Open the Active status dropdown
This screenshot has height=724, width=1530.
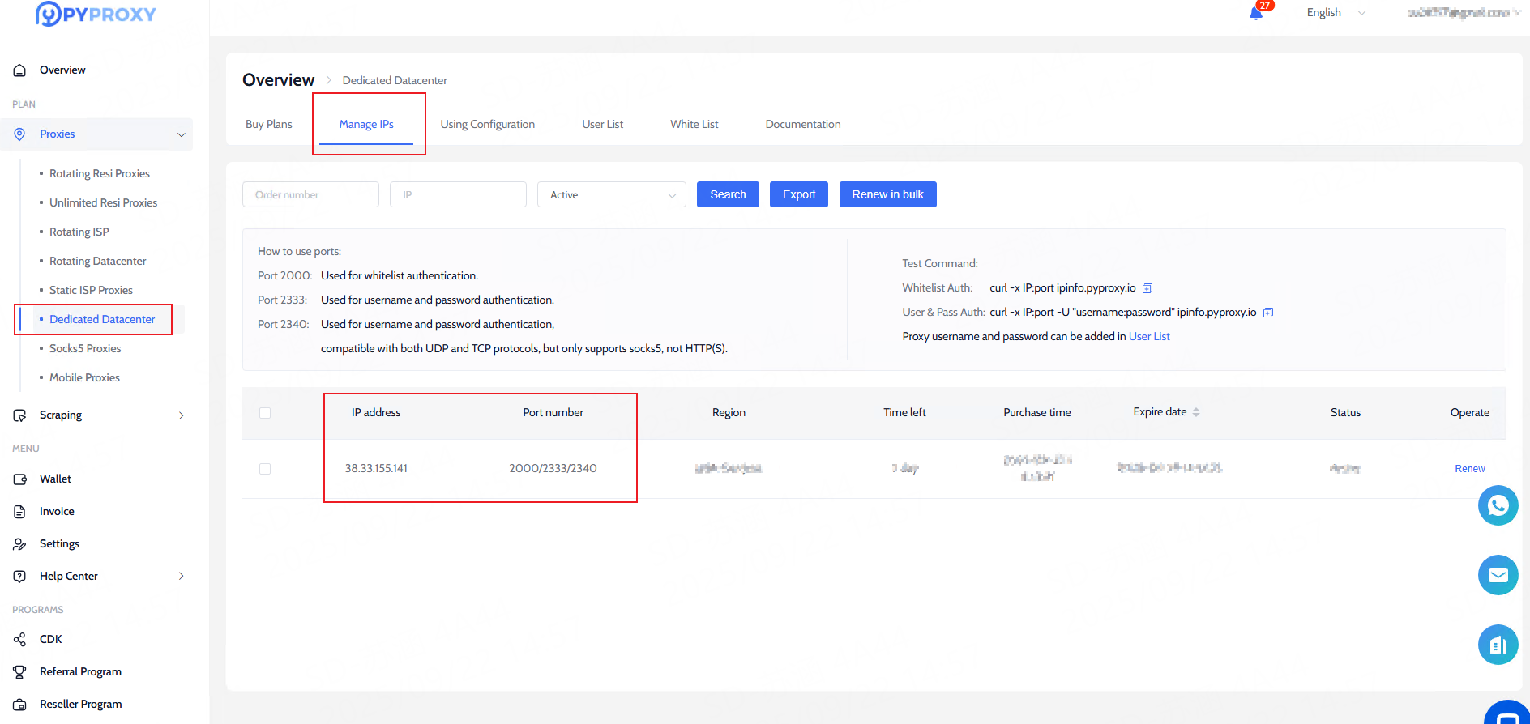(611, 194)
